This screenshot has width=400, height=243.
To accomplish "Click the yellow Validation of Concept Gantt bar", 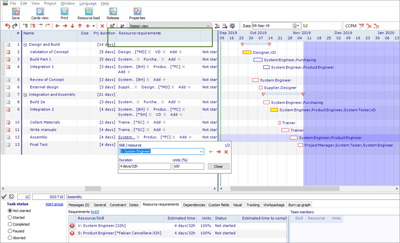I will pos(247,53).
